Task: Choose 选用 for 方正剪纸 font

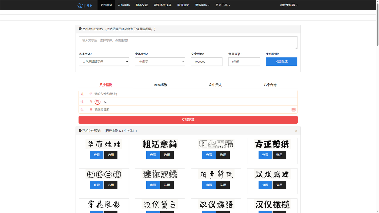Action: coord(279,155)
